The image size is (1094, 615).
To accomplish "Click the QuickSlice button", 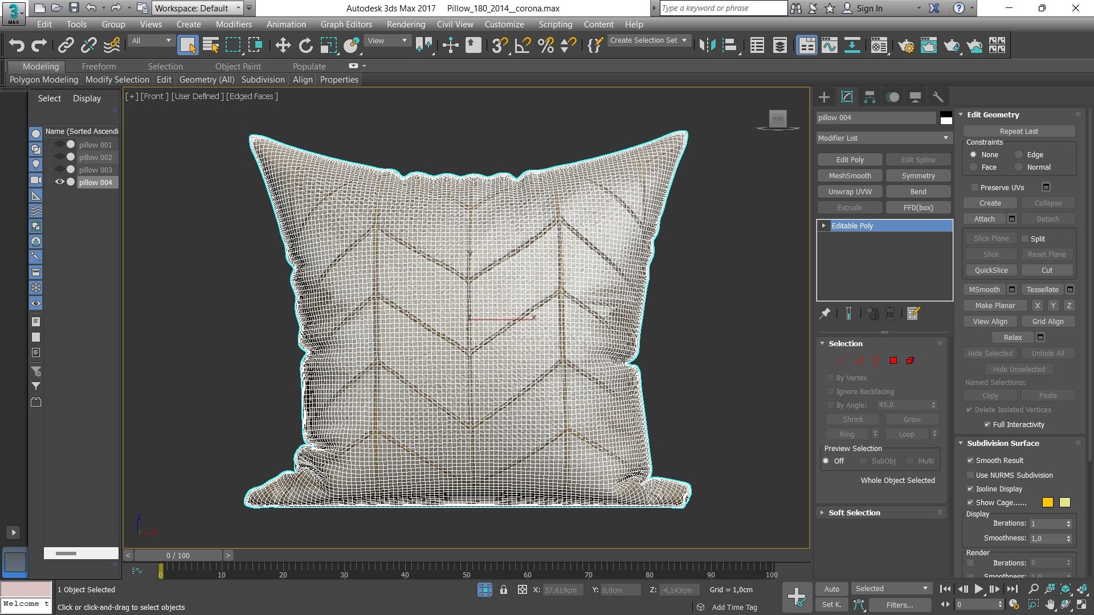I will pos(991,270).
